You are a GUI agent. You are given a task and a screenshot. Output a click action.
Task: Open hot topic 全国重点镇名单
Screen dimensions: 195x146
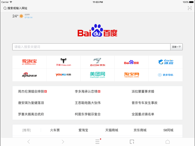click(143, 114)
